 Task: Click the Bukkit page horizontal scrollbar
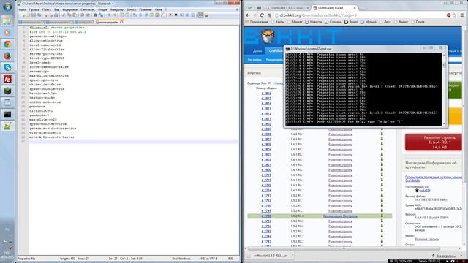[343, 248]
